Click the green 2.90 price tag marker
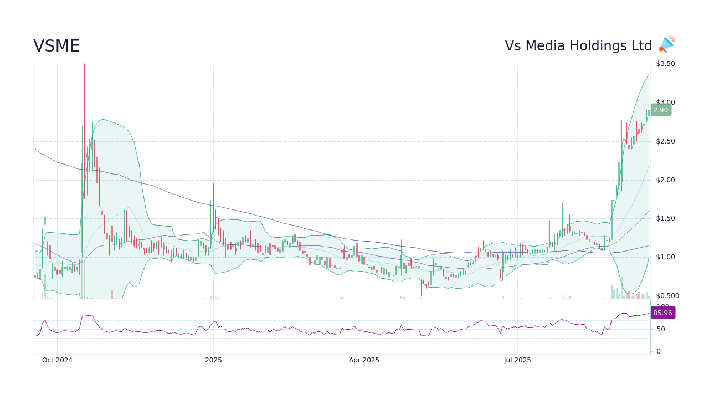 [x=660, y=110]
